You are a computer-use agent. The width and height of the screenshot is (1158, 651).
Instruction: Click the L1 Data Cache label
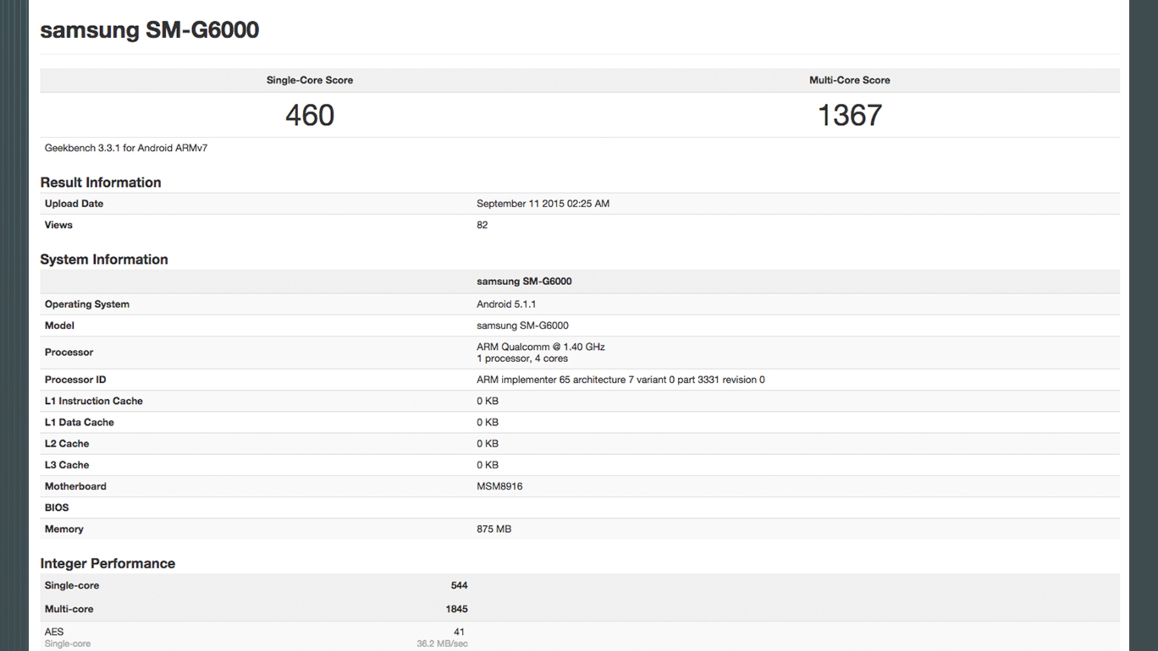(79, 423)
